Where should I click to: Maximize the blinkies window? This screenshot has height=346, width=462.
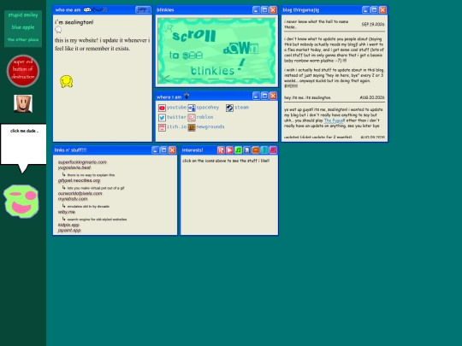click(264, 10)
